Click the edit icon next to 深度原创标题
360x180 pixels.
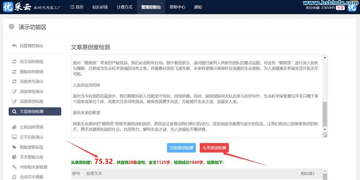pos(14,102)
